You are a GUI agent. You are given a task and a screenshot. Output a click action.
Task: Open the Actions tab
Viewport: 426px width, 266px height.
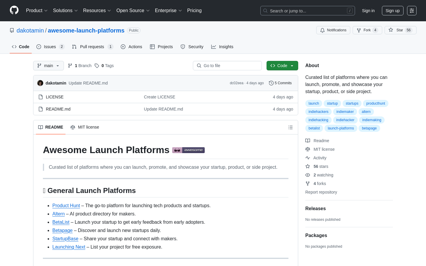pyautogui.click(x=131, y=47)
